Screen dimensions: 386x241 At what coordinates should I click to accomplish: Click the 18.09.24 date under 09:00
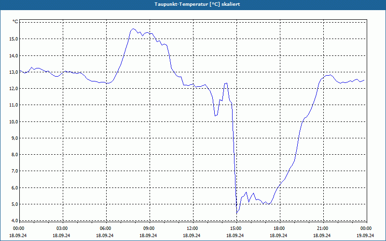point(148,235)
